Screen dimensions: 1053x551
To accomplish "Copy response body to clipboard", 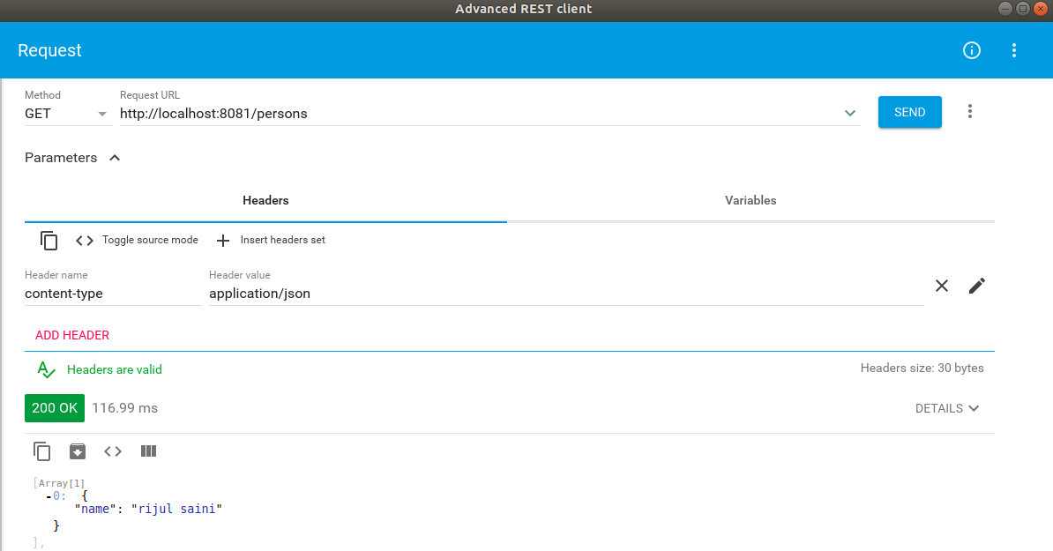I will [x=42, y=451].
